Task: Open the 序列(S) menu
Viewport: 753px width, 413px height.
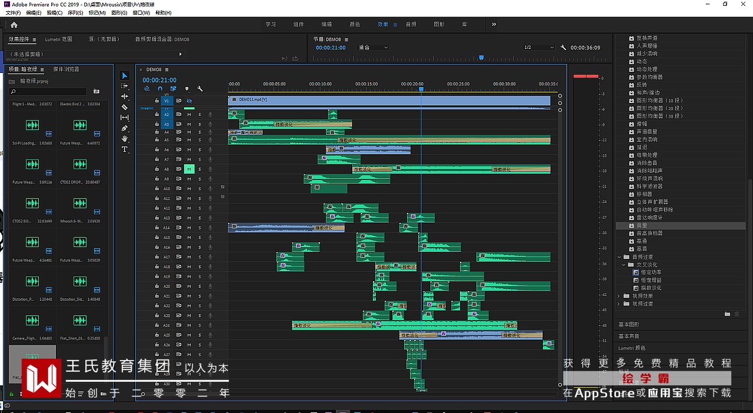Action: (75, 12)
